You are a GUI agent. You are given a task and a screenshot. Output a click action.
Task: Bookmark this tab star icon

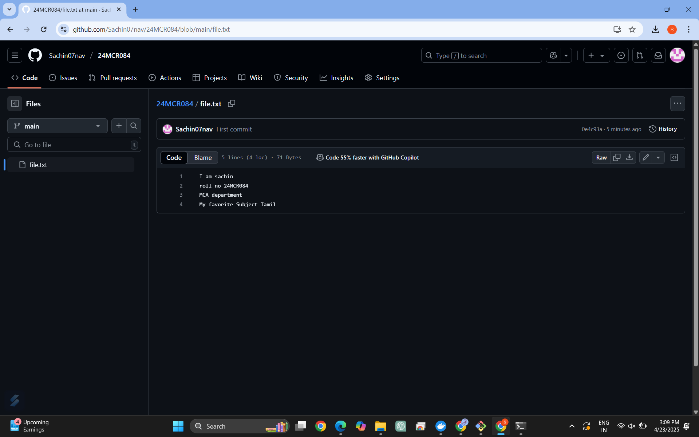click(632, 29)
